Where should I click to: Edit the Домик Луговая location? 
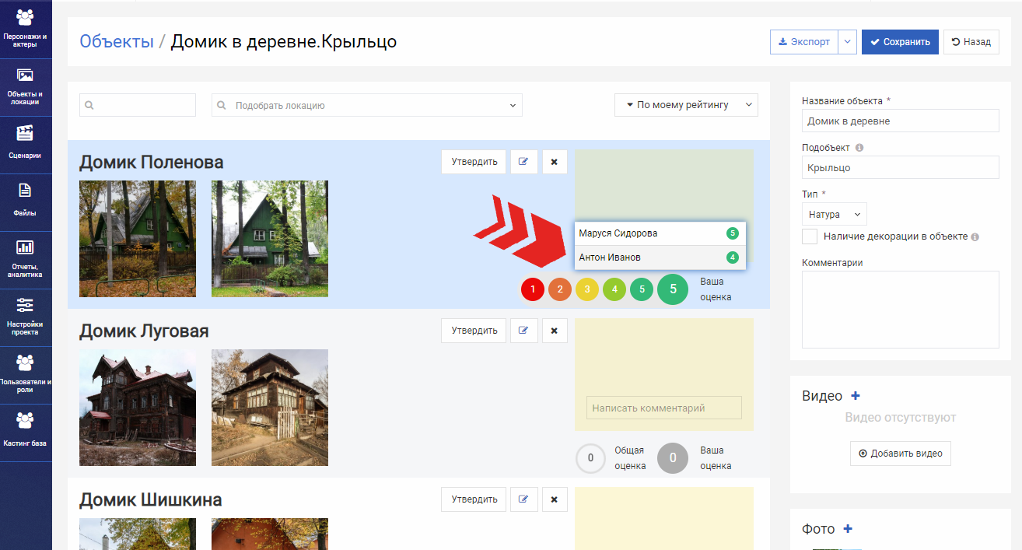(524, 331)
